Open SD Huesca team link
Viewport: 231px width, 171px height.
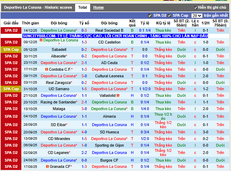[109, 132]
